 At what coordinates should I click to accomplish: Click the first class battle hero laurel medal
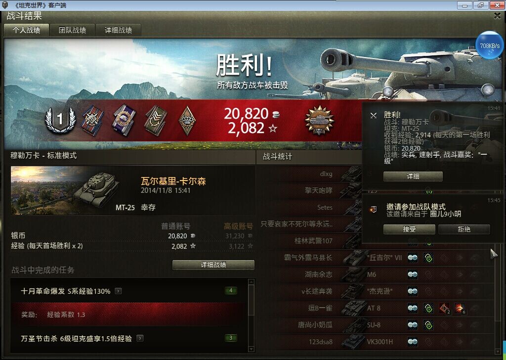60,120
